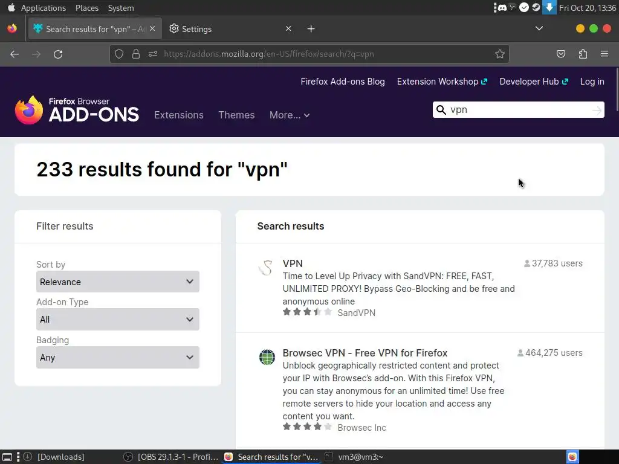Open site permissions icon in address bar
The width and height of the screenshot is (619, 464).
coord(153,54)
